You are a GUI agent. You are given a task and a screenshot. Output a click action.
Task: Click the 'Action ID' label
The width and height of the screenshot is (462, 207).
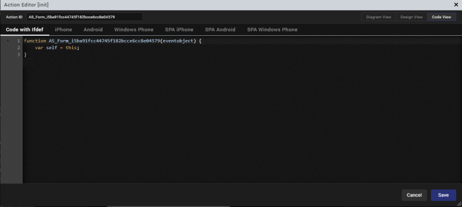click(14, 17)
